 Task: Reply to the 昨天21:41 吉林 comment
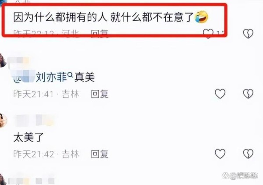click(100, 94)
